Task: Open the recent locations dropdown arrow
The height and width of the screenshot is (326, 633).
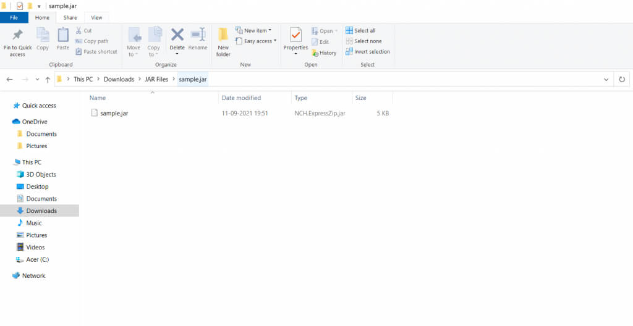Action: [37, 80]
